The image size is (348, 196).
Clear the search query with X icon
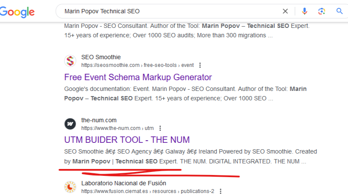tap(285, 11)
